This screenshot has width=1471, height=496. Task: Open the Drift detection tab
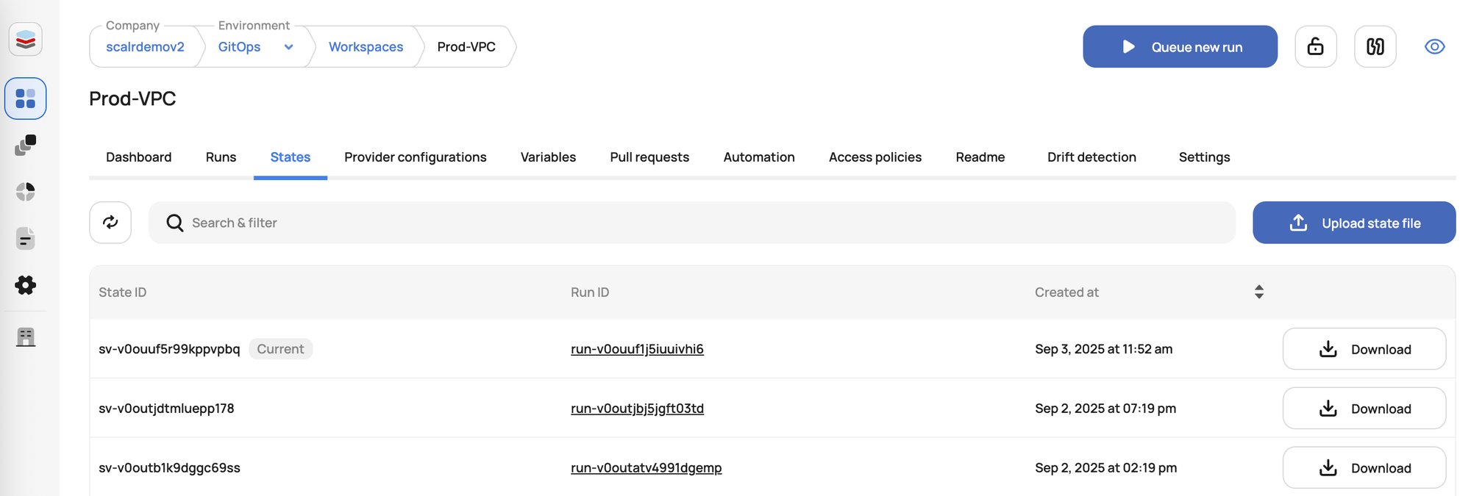(x=1091, y=157)
